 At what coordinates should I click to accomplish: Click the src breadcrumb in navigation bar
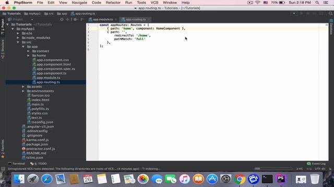click(49, 14)
